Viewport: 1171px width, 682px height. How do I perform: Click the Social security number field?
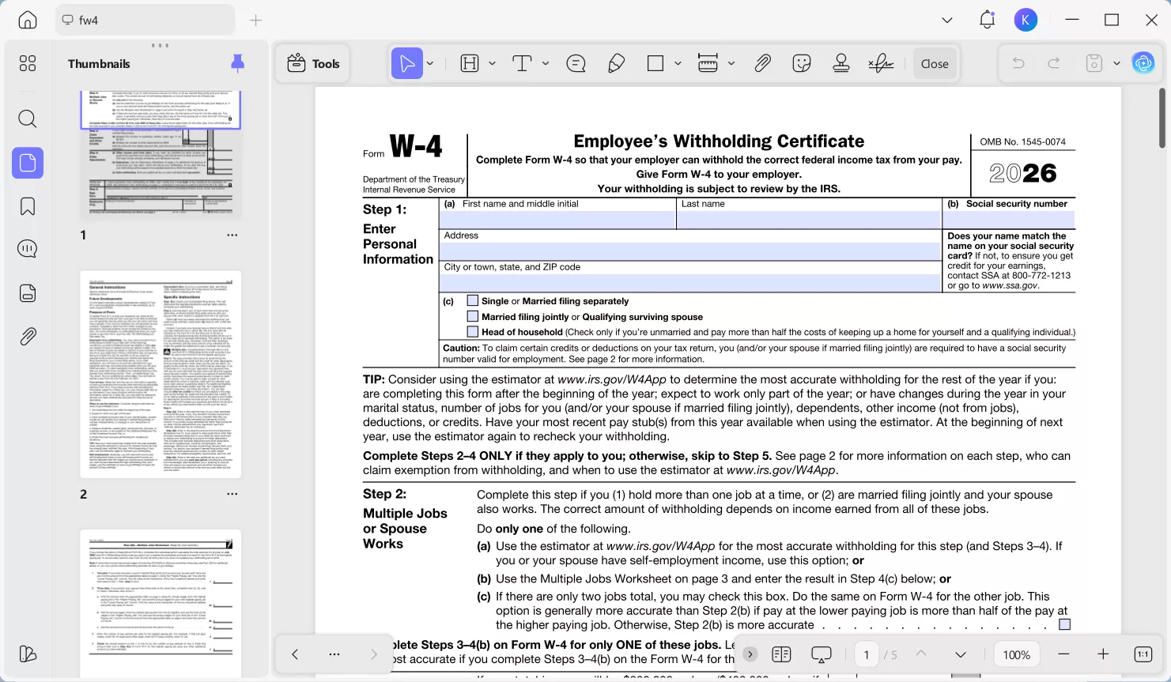(1009, 220)
